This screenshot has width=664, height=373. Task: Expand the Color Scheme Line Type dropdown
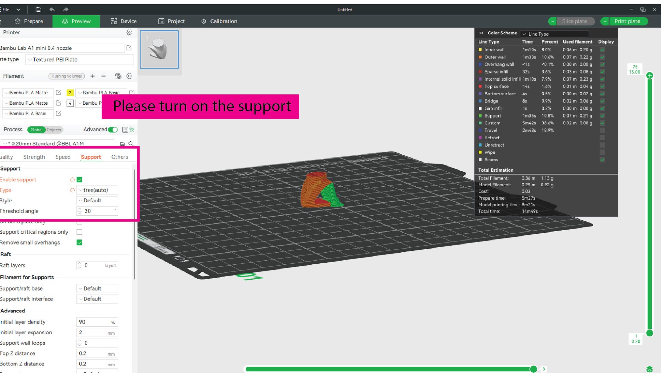(x=554, y=34)
